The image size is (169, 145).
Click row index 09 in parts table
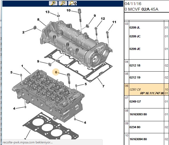pos(126,123)
